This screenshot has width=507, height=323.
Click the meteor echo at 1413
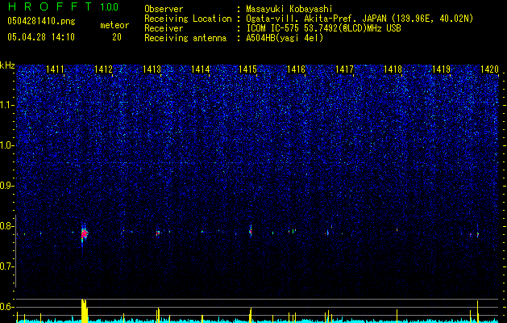158,233
